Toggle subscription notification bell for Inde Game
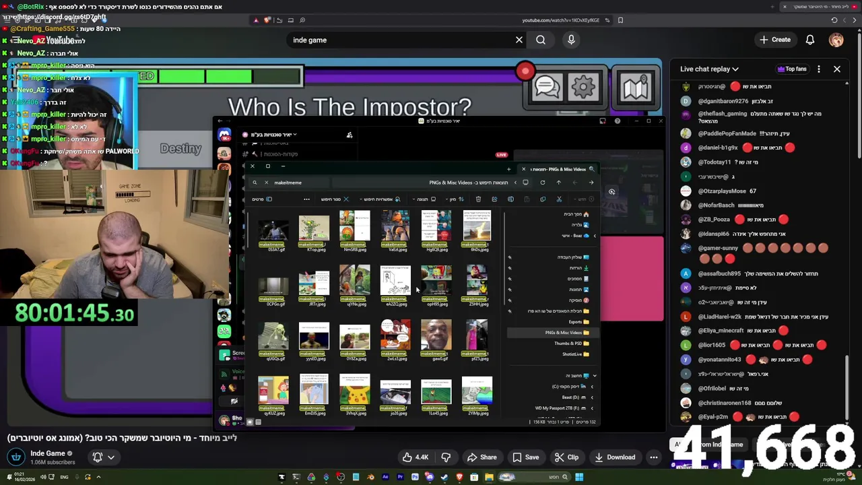862x485 pixels. tap(103, 457)
